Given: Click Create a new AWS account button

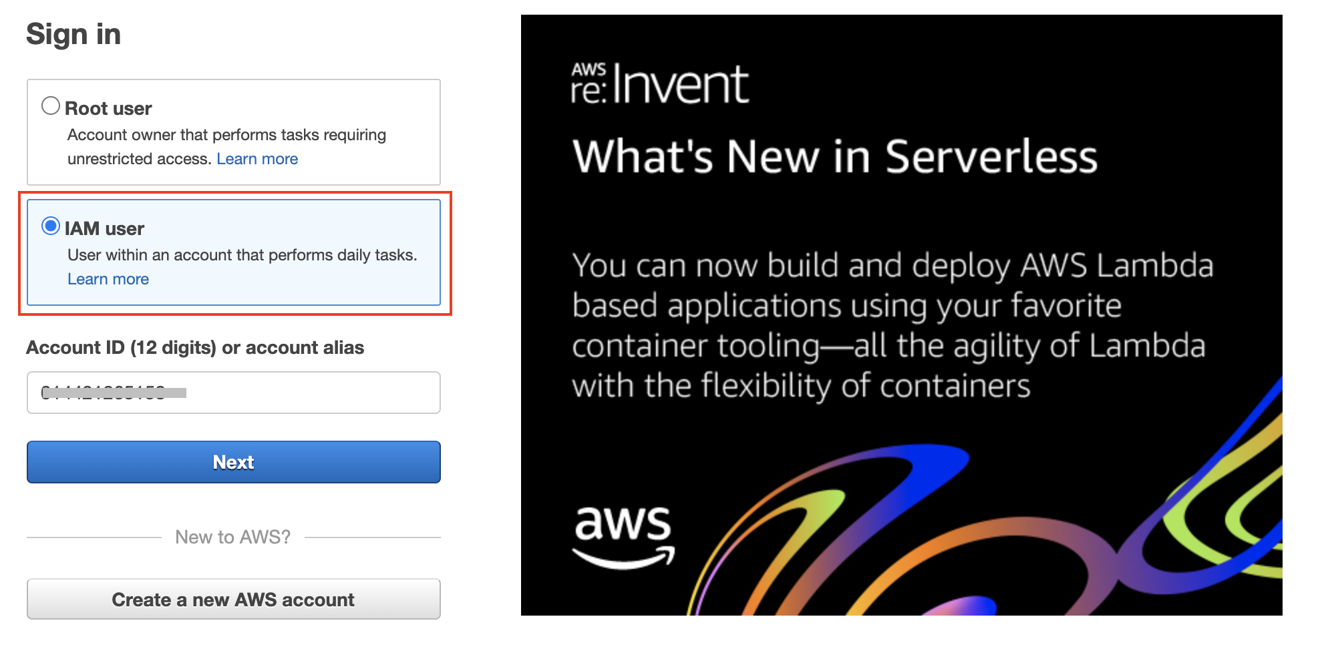Looking at the screenshot, I should click(234, 600).
